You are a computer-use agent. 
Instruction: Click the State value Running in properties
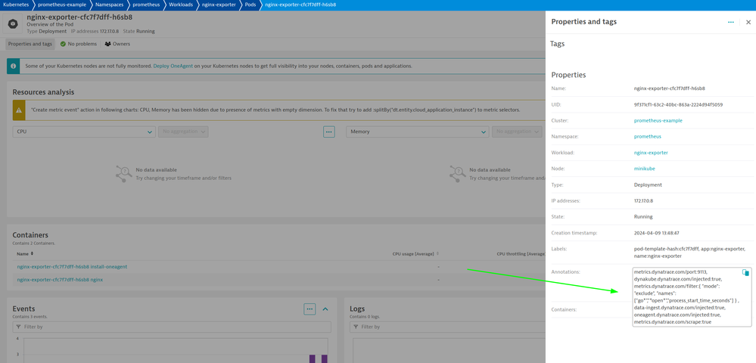coord(643,217)
